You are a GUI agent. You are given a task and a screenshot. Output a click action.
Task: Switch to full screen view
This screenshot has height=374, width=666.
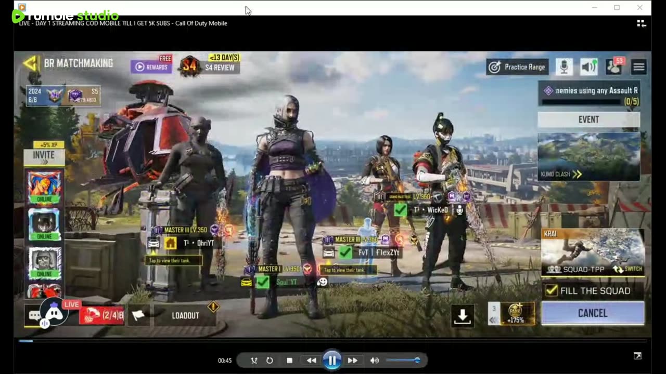(637, 356)
